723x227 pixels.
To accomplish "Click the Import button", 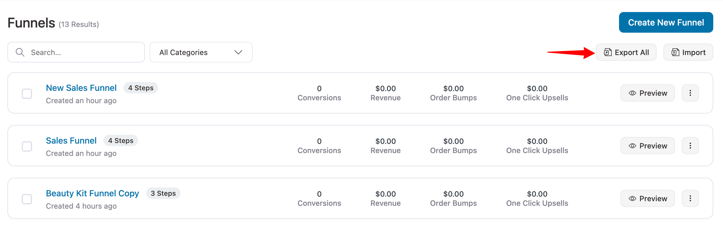I will point(688,52).
